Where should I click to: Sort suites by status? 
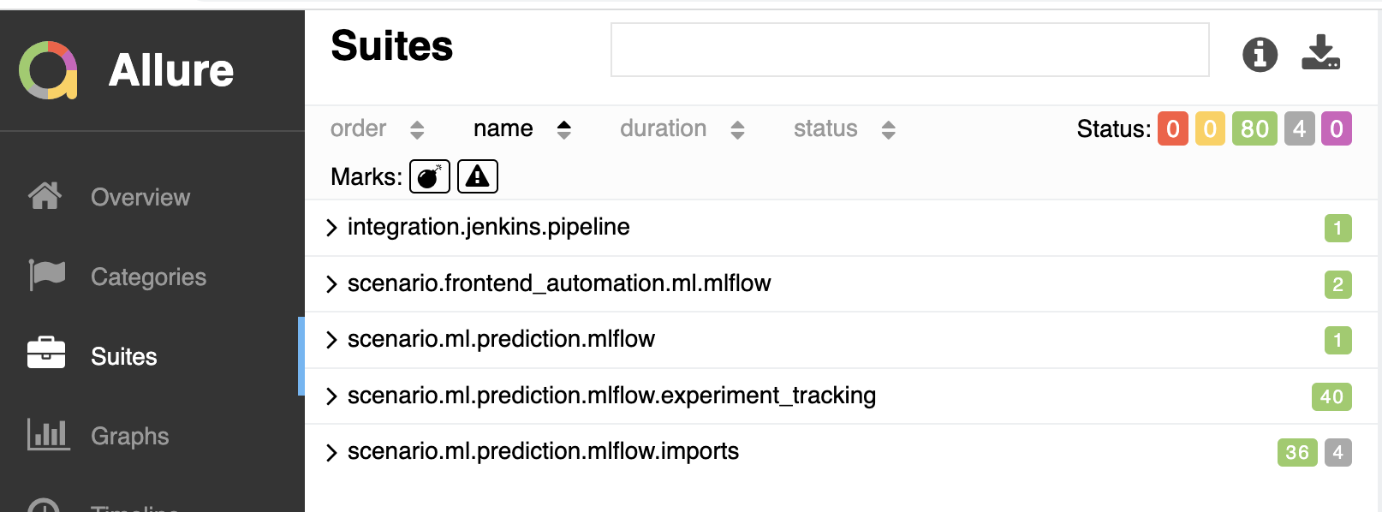click(844, 128)
